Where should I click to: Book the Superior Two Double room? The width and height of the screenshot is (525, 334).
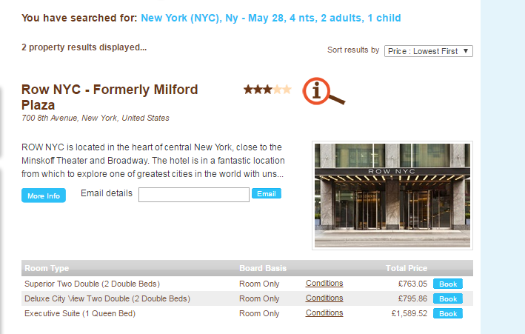click(x=447, y=284)
